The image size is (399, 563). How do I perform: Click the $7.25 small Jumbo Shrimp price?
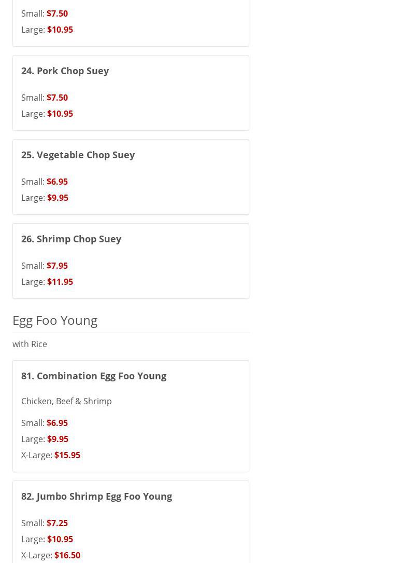(x=57, y=523)
